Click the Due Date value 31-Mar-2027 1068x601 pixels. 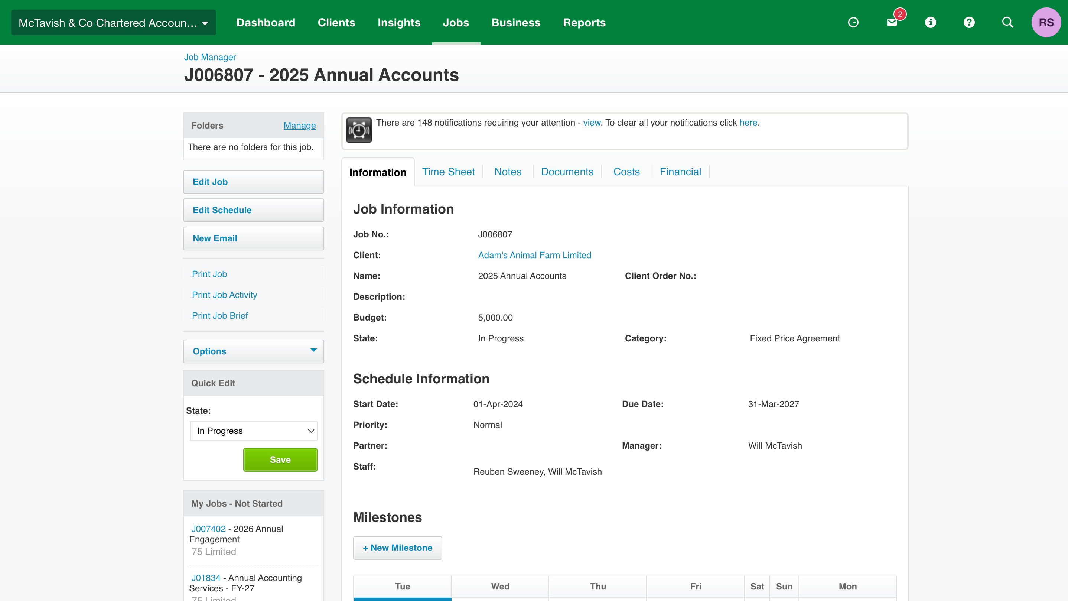tap(773, 404)
